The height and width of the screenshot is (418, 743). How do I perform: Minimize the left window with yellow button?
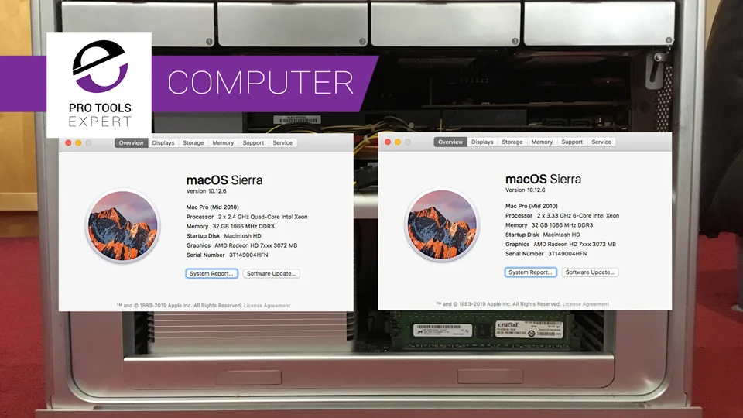[78, 142]
